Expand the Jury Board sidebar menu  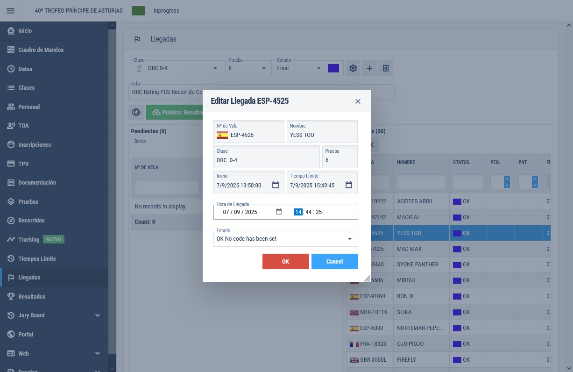click(x=97, y=315)
